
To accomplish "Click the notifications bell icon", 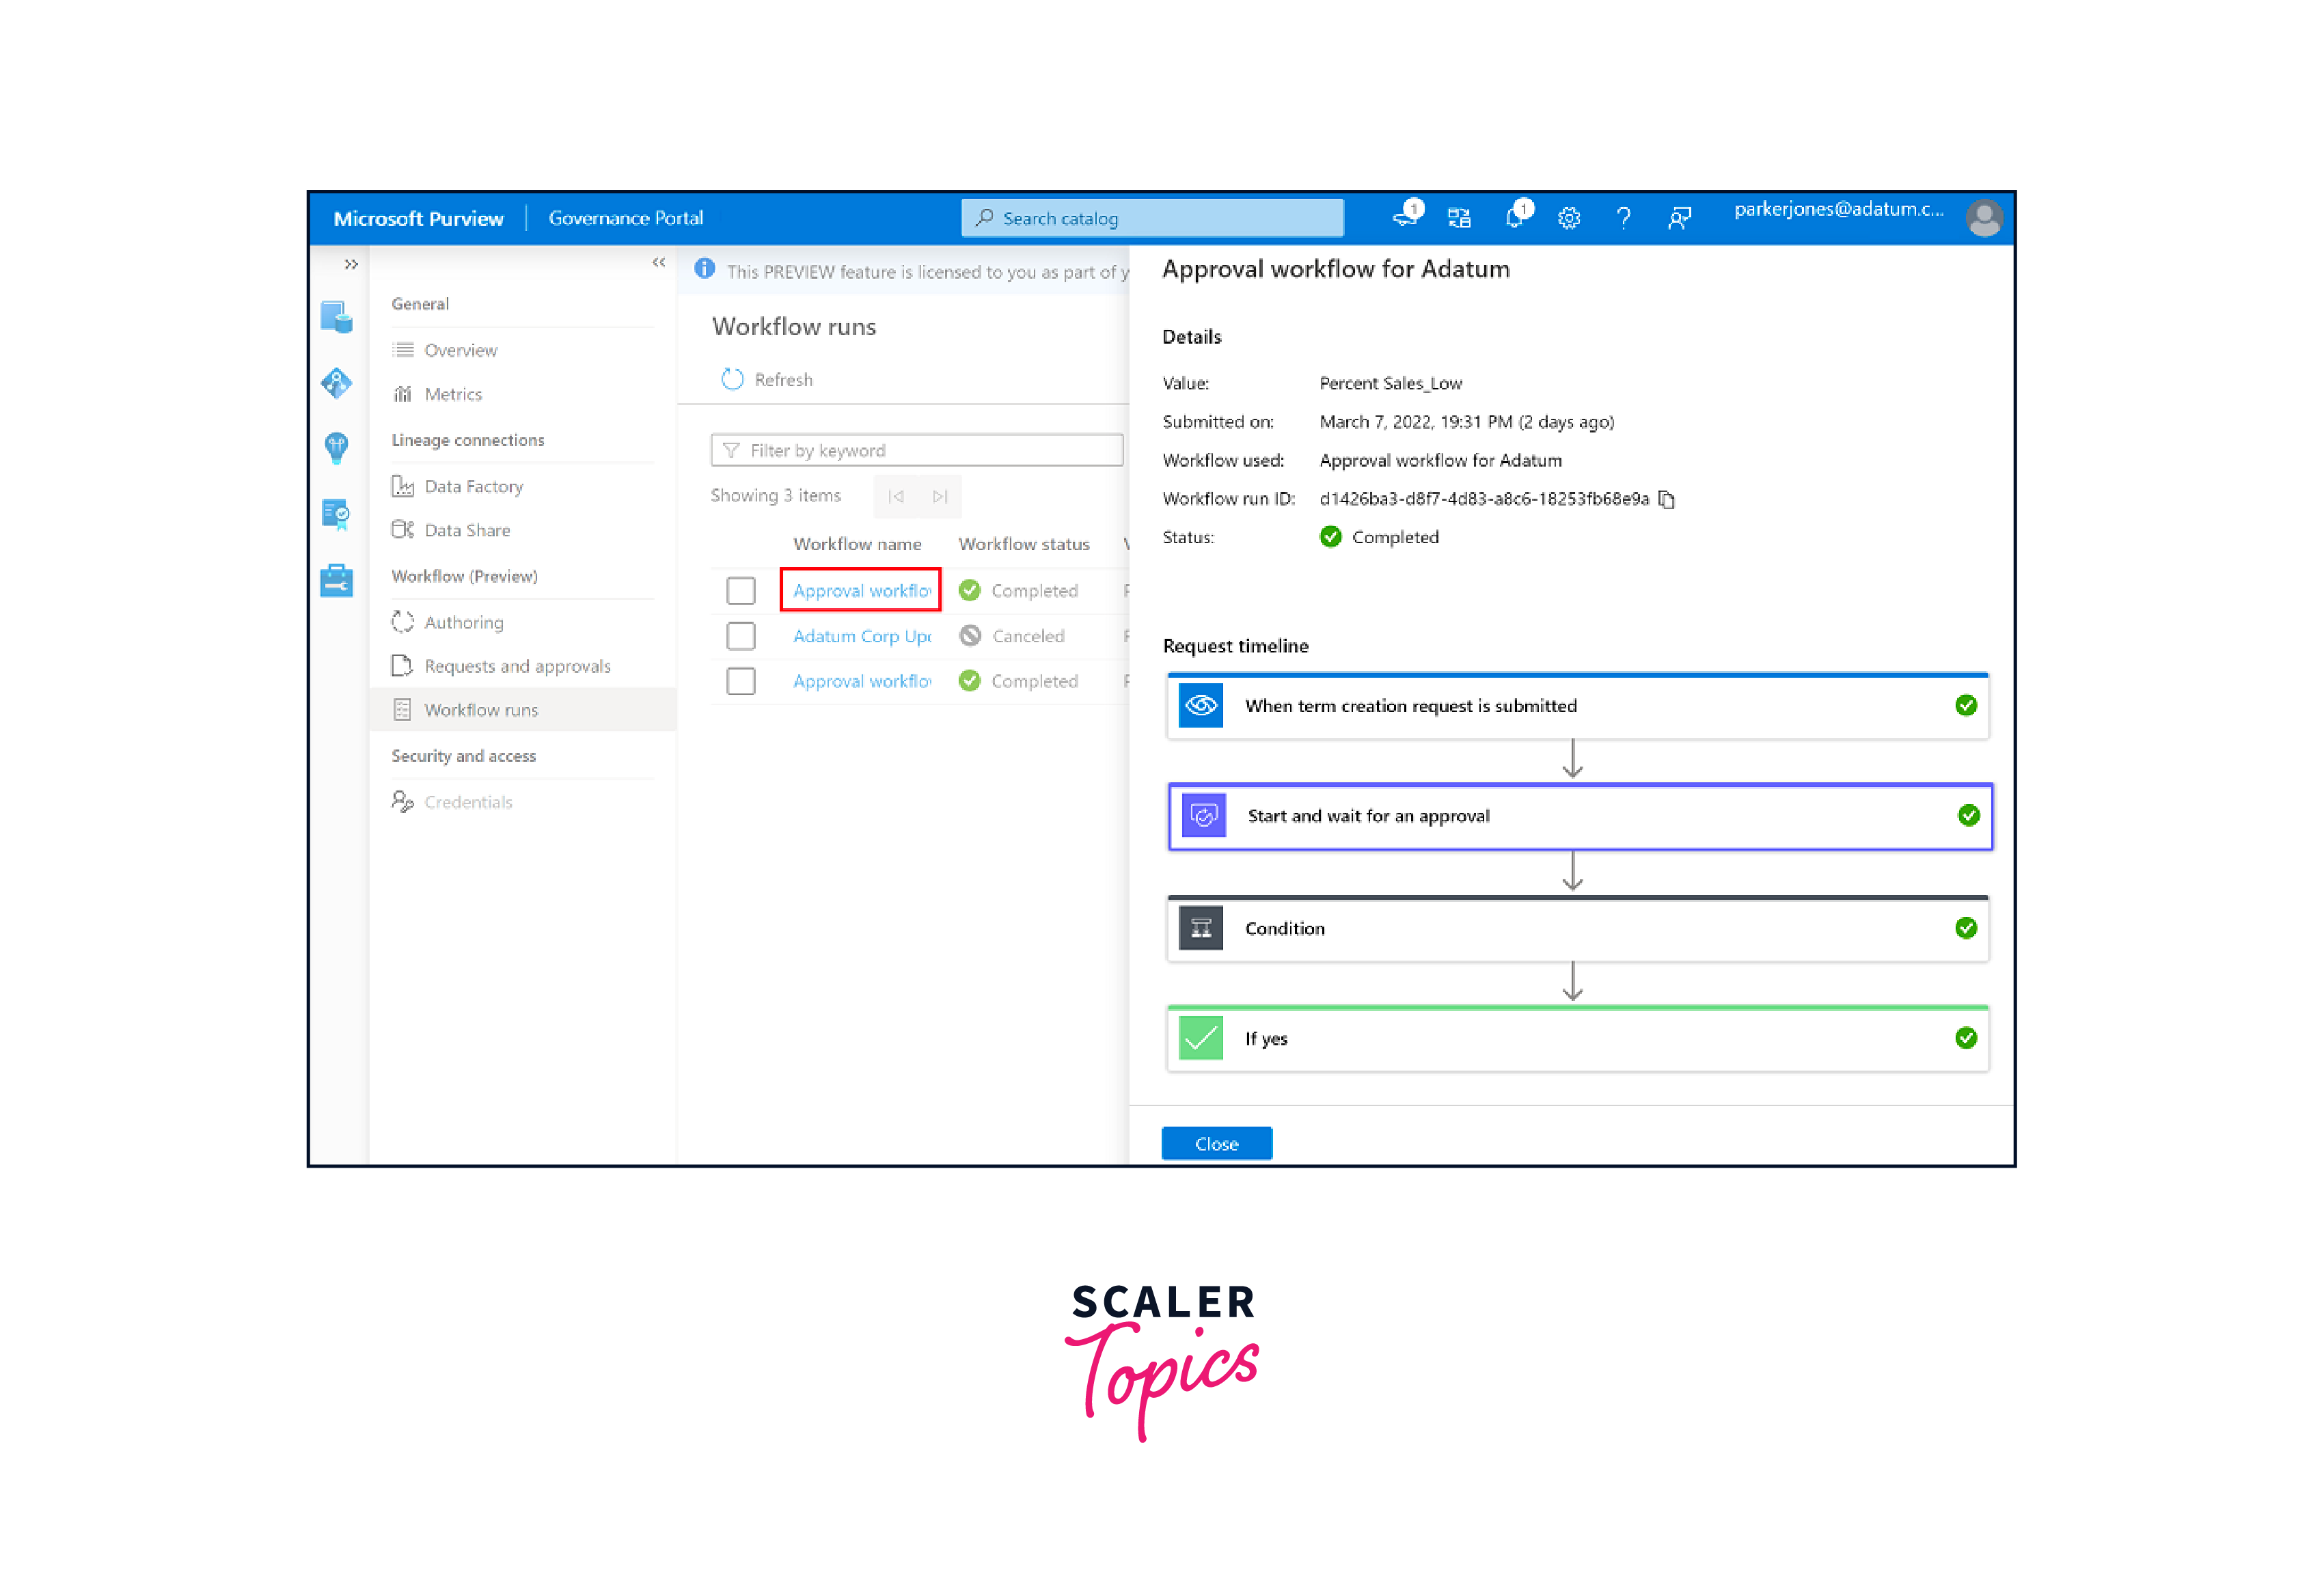I will (1516, 218).
